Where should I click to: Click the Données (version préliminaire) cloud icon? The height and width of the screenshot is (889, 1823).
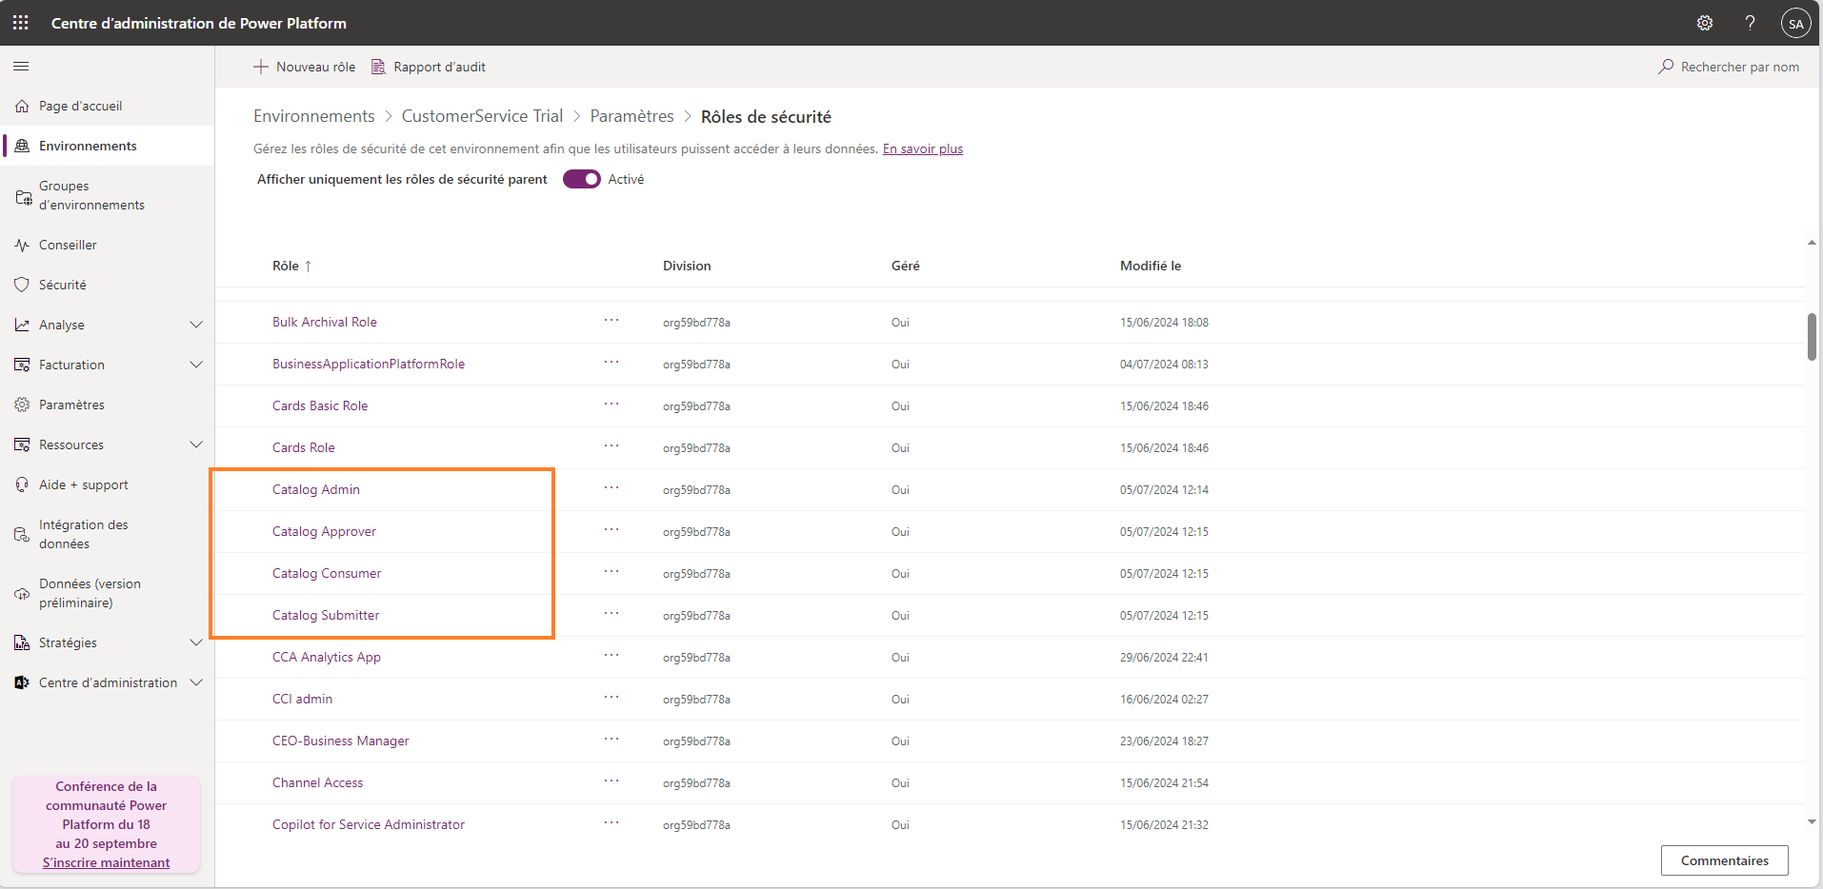22,594
